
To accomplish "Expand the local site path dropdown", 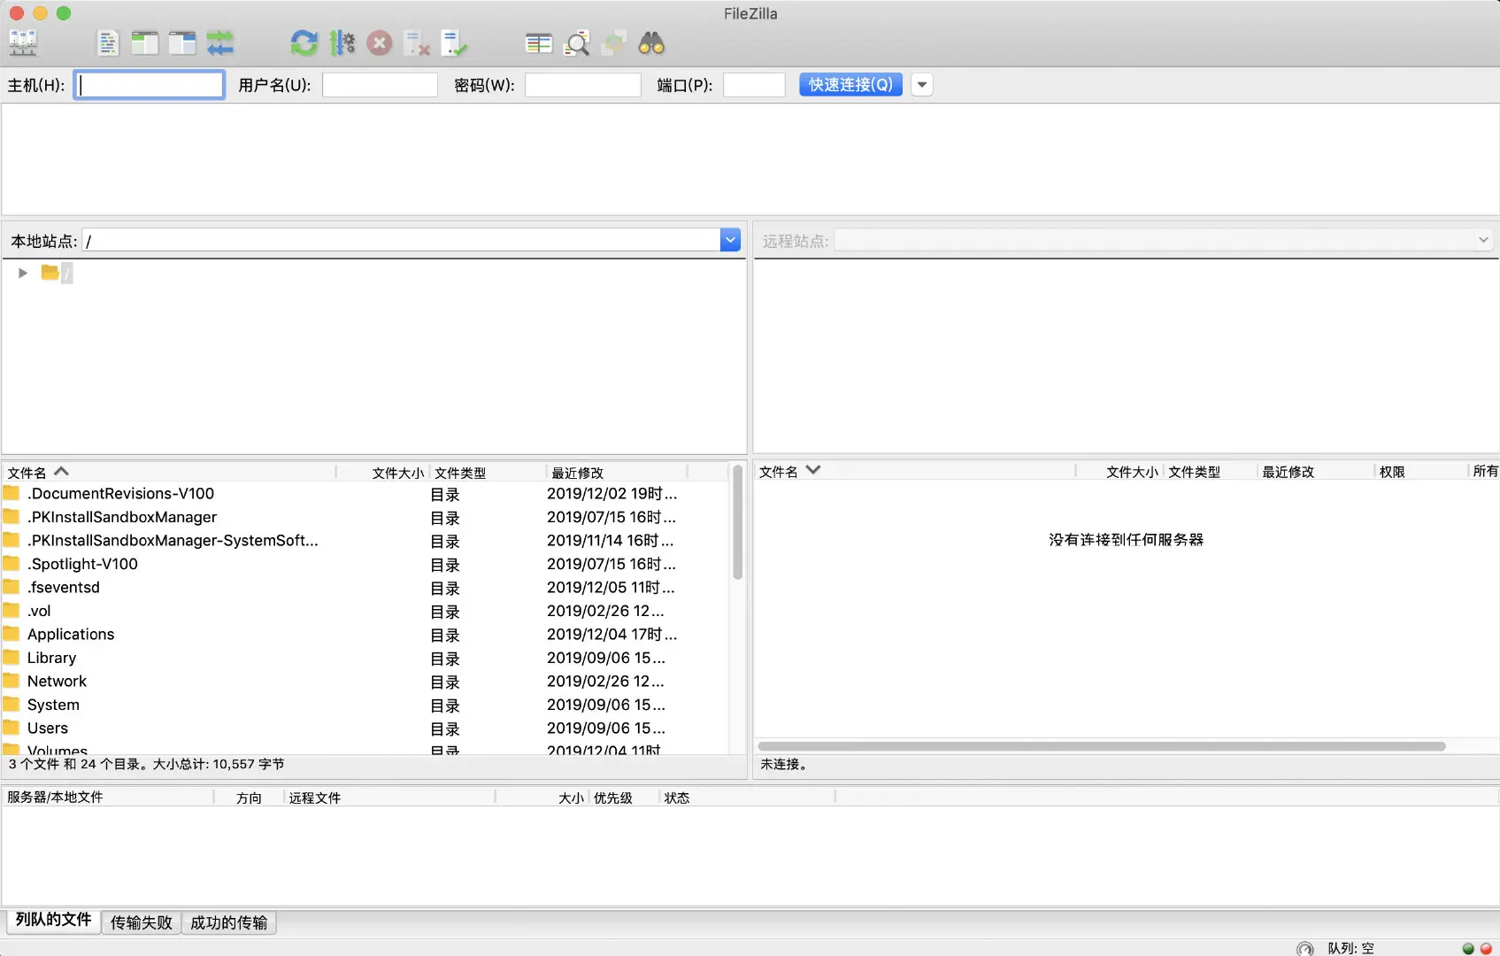I will click(730, 240).
